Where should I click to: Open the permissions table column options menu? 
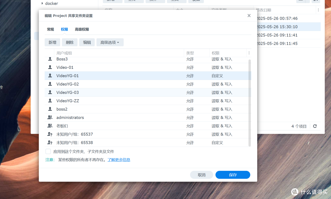pos(249,53)
